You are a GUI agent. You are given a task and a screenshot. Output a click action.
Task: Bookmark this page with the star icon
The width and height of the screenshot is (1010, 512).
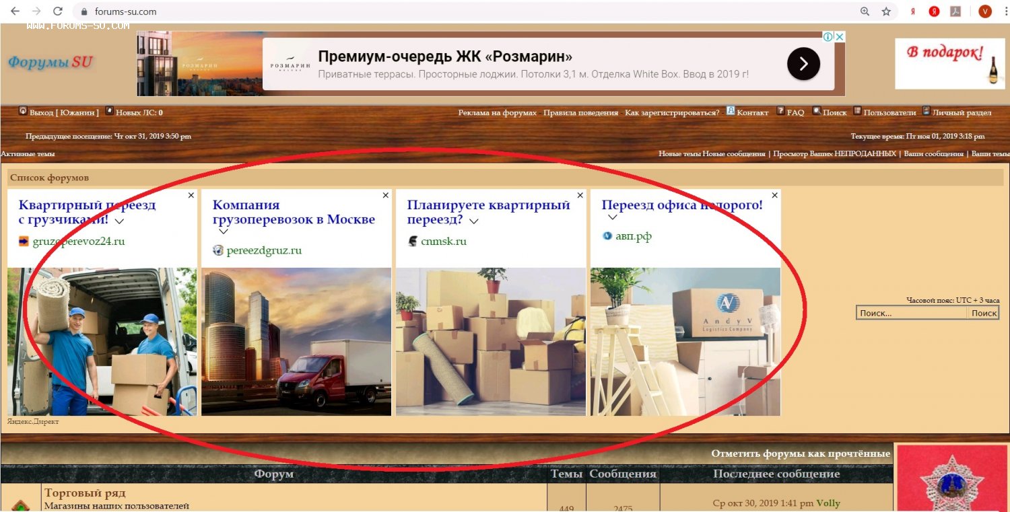[x=886, y=11]
